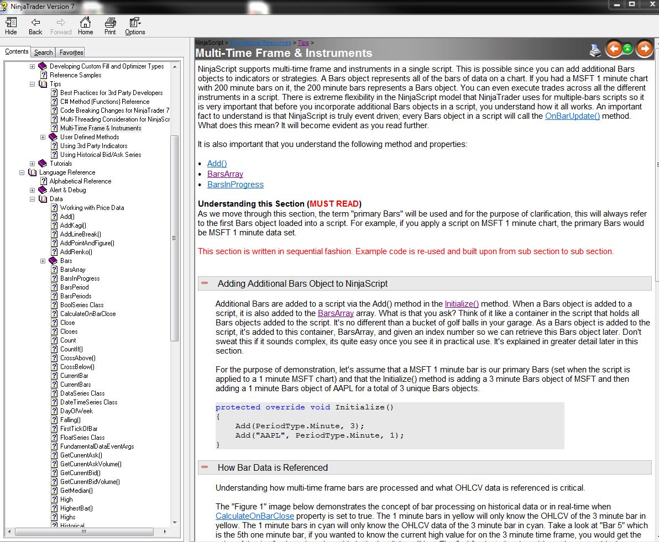Image resolution: width=659 pixels, height=542 pixels.
Task: Click the Alert & Debug book icon
Action: pyautogui.click(x=43, y=190)
